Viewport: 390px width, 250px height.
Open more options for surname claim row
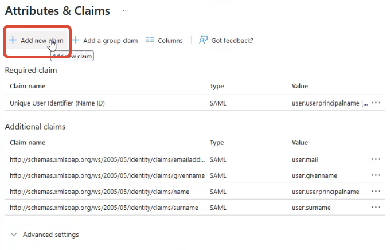click(376, 208)
